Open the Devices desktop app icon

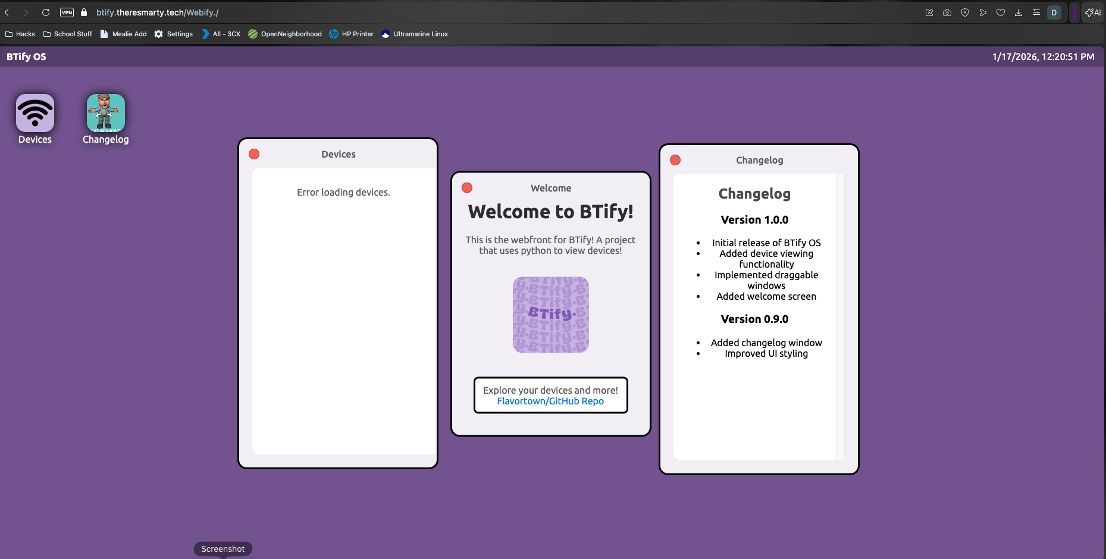(x=35, y=113)
